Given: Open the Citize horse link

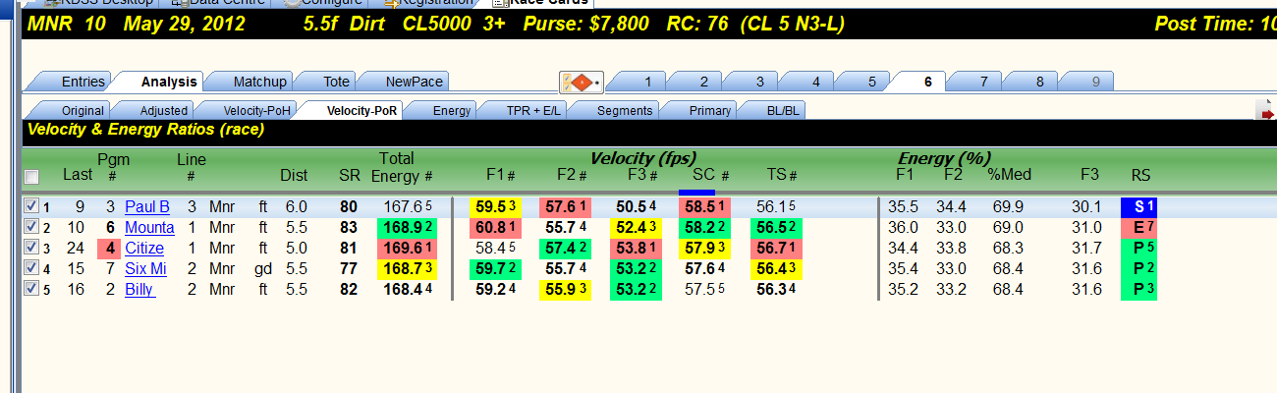Looking at the screenshot, I should point(144,249).
